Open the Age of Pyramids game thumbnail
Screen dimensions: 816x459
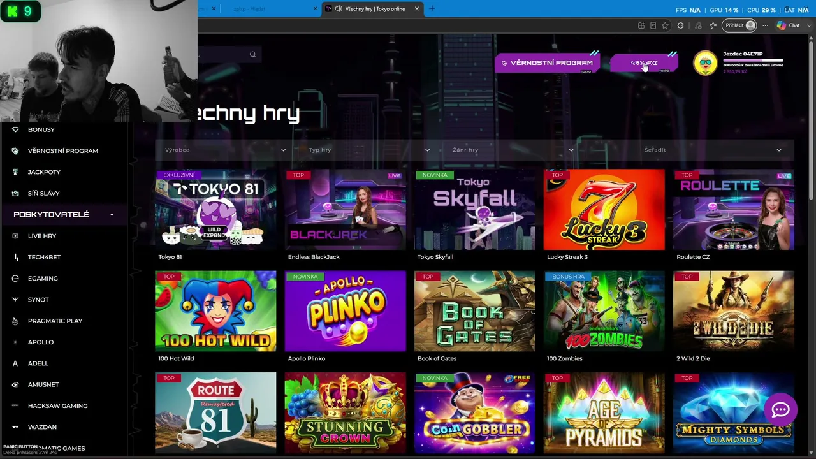[604, 413]
